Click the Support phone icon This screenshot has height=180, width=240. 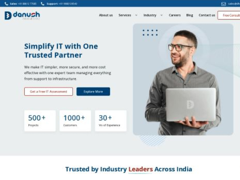pos(42,4)
